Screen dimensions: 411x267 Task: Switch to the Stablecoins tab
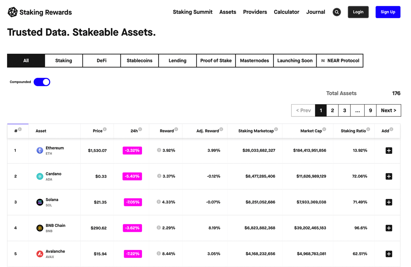(139, 60)
